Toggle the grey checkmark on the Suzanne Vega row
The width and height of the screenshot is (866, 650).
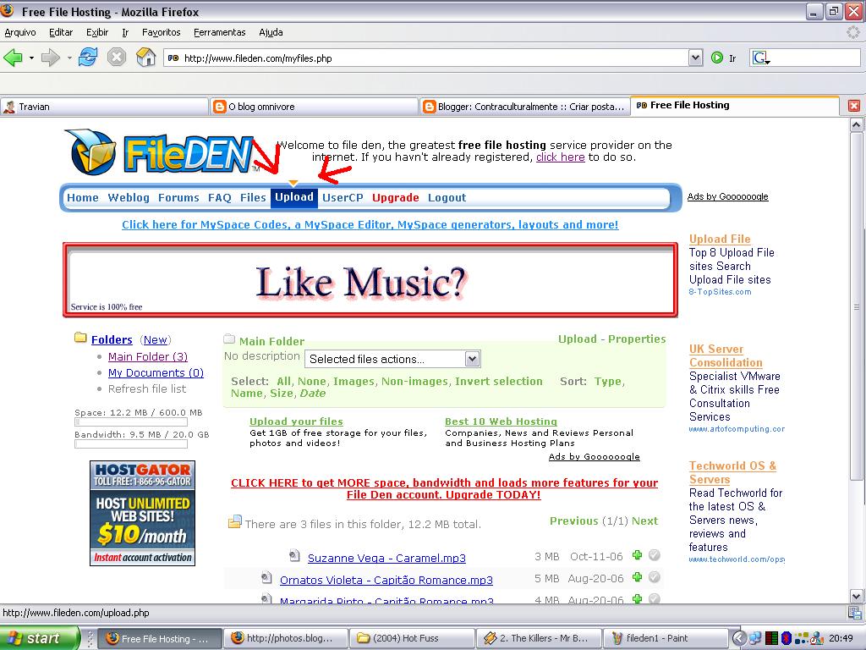pyautogui.click(x=655, y=555)
